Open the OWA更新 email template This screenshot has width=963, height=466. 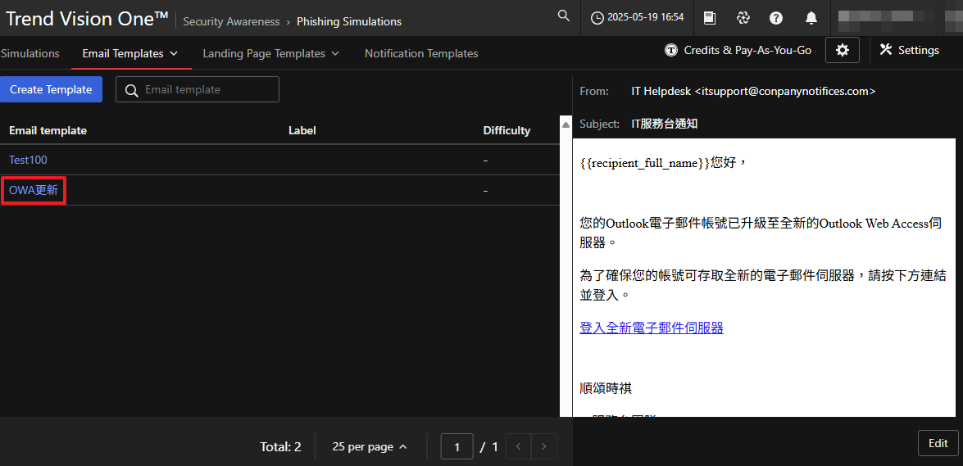point(34,190)
